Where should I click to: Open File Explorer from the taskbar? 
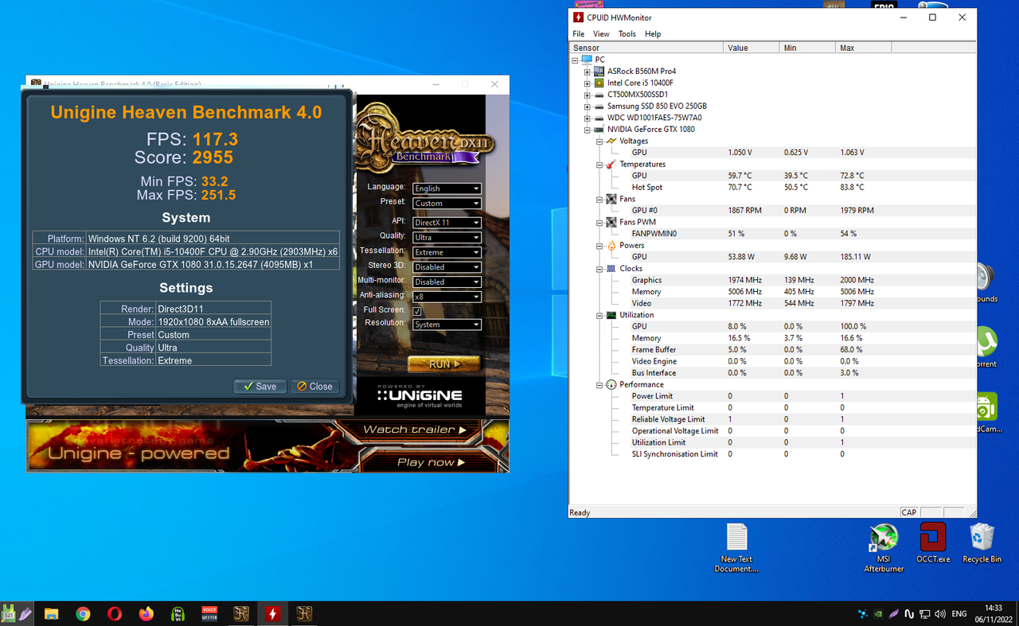click(52, 613)
